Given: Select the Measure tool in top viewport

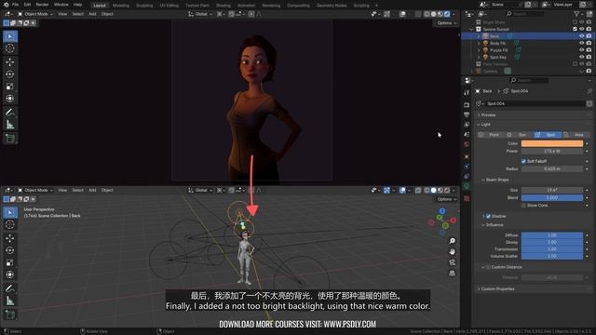Looking at the screenshot, I should point(10,125).
